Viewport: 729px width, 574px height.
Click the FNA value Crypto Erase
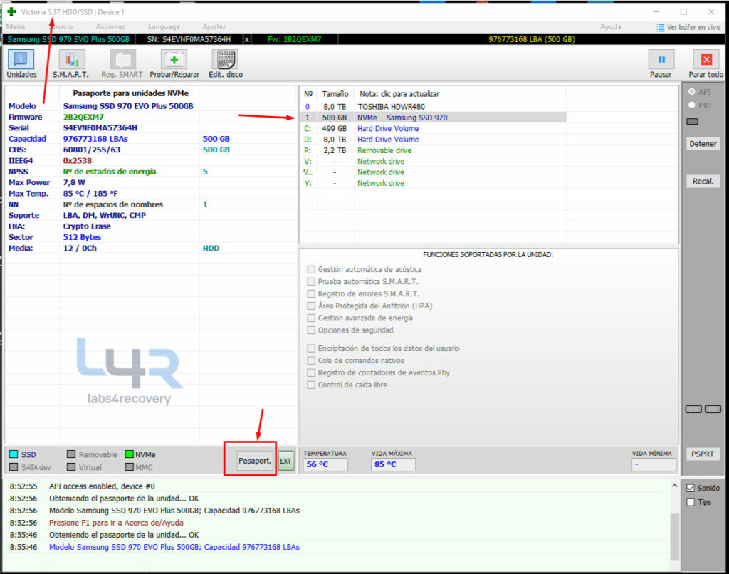point(87,226)
